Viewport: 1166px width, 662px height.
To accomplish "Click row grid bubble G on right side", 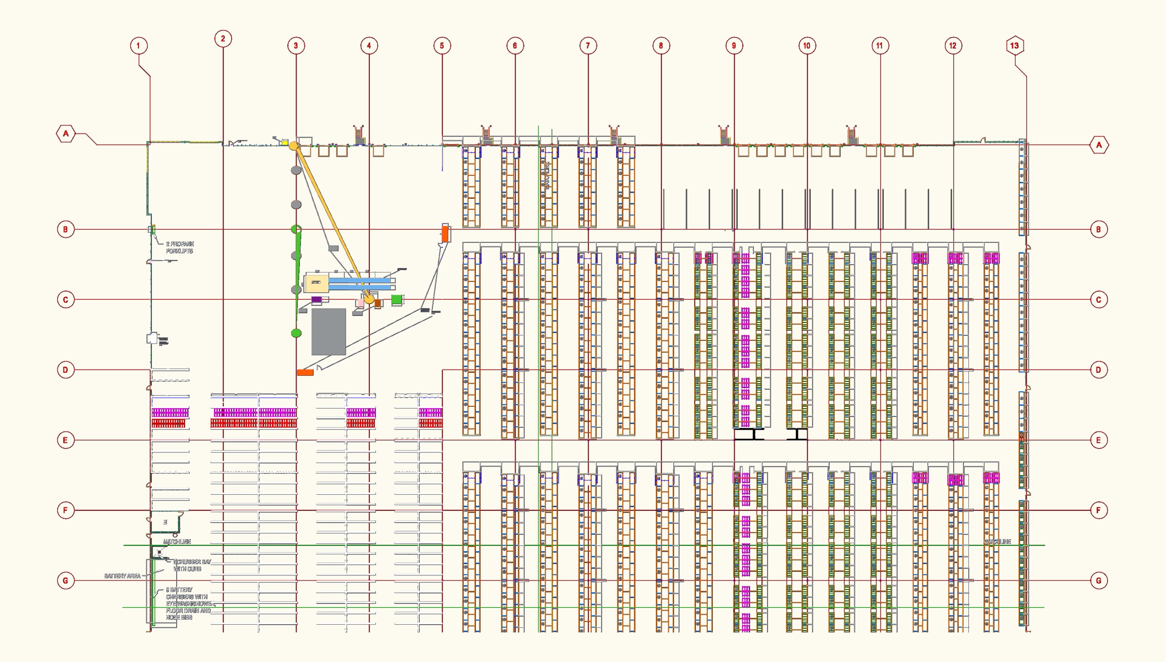I will pyautogui.click(x=1099, y=581).
